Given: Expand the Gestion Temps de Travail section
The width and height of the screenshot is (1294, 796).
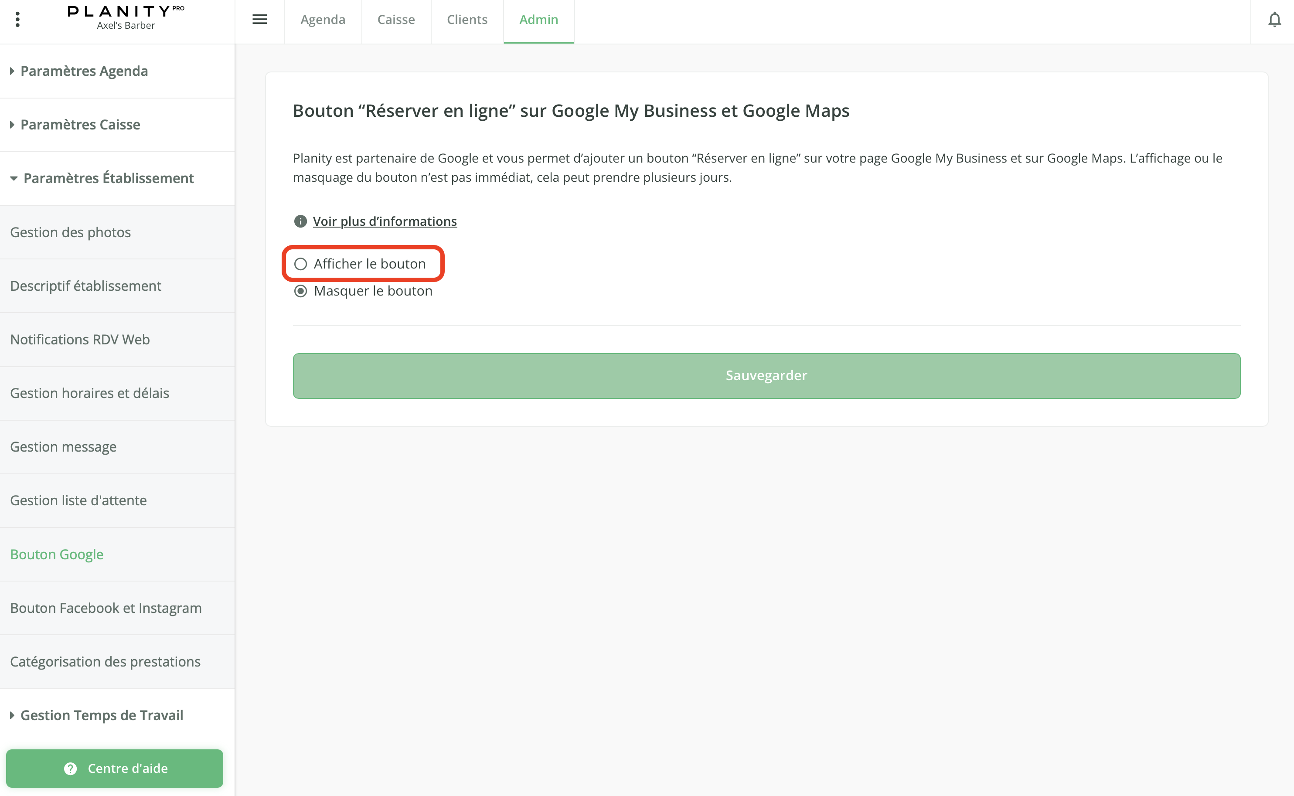Looking at the screenshot, I should pos(101,715).
